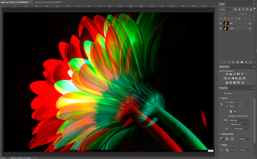Click the canvas fill color swatch
This screenshot has width=257, height=159.
pos(231,129)
